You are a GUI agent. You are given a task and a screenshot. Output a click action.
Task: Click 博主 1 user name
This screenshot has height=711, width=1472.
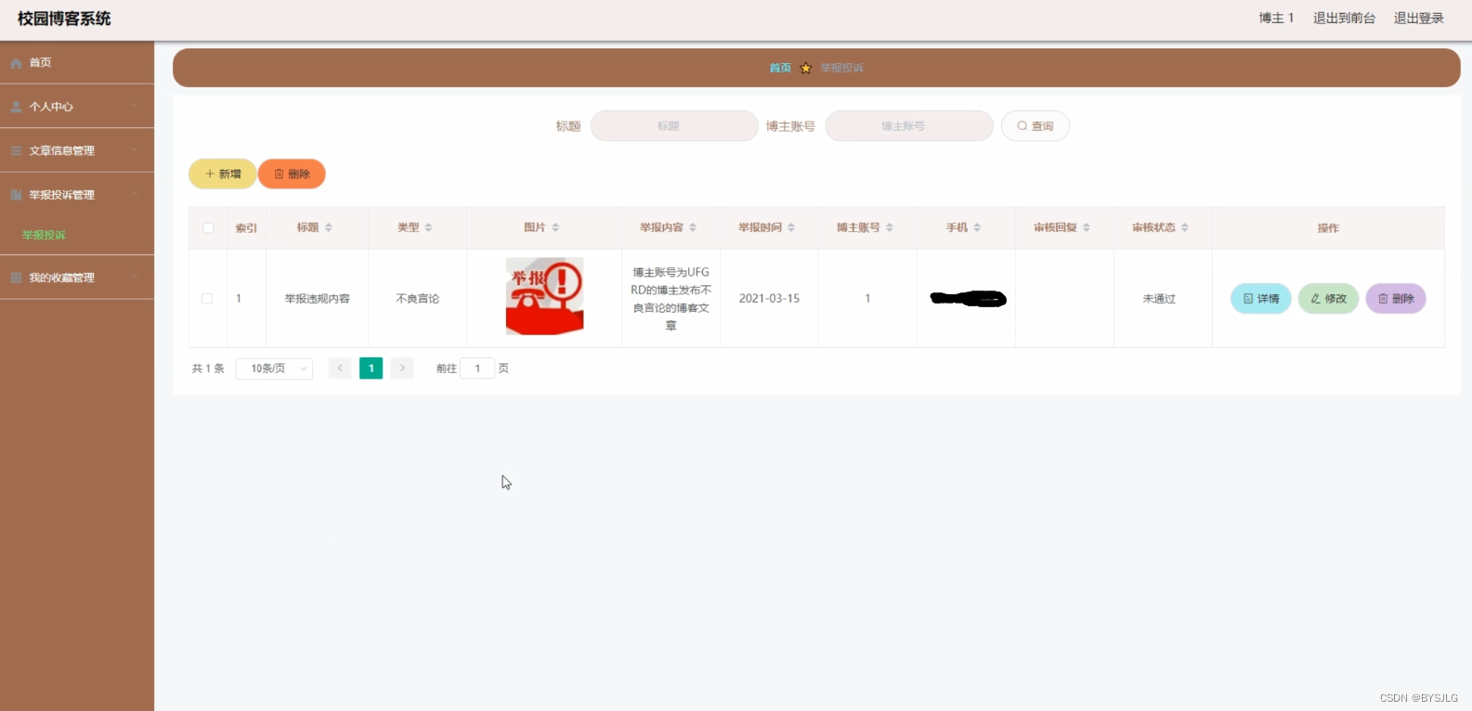tap(1276, 19)
